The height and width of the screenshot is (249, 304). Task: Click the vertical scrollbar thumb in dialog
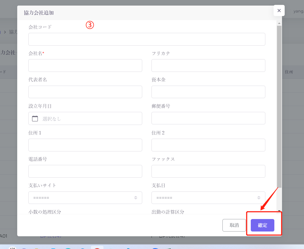coord(279,106)
